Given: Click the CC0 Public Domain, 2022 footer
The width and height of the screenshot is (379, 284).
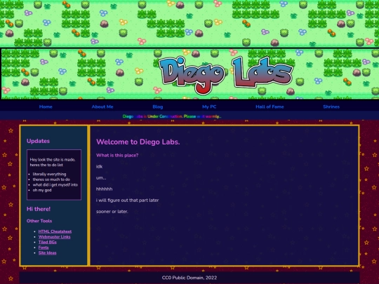Looking at the screenshot, I should pos(189,278).
